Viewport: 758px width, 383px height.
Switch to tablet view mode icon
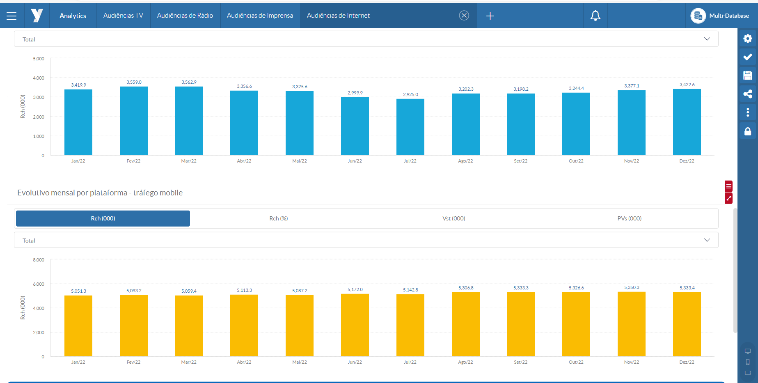tap(748, 373)
